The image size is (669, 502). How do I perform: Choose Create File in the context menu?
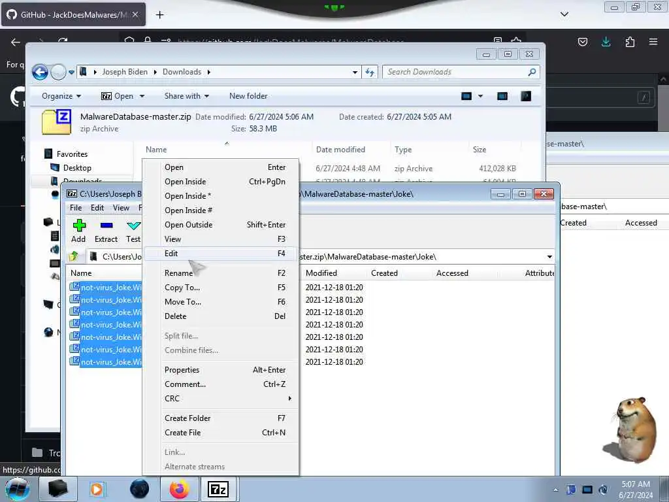point(221,433)
